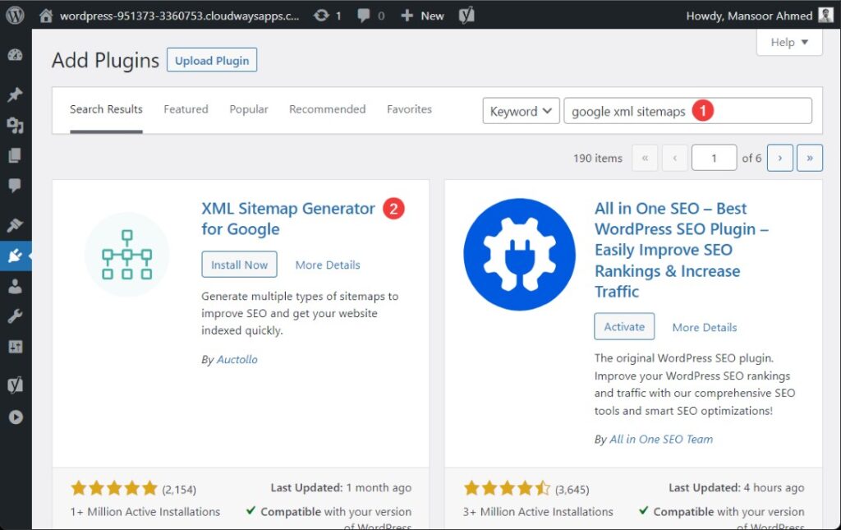841x530 pixels.
Task: Open the Keyword search-type dropdown
Action: (521, 111)
